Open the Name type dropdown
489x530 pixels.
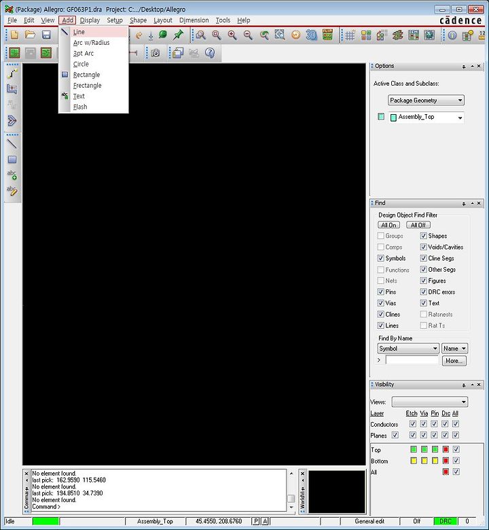coord(454,349)
